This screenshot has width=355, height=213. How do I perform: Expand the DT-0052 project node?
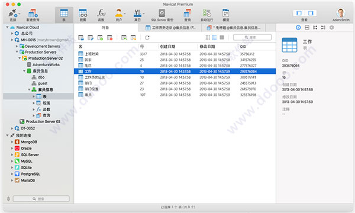(12, 128)
